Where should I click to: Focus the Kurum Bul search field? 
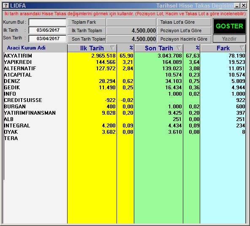[48, 22]
